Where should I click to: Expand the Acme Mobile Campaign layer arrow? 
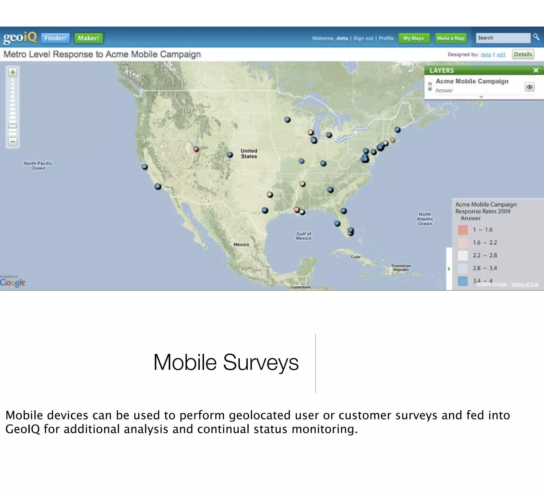(x=481, y=97)
